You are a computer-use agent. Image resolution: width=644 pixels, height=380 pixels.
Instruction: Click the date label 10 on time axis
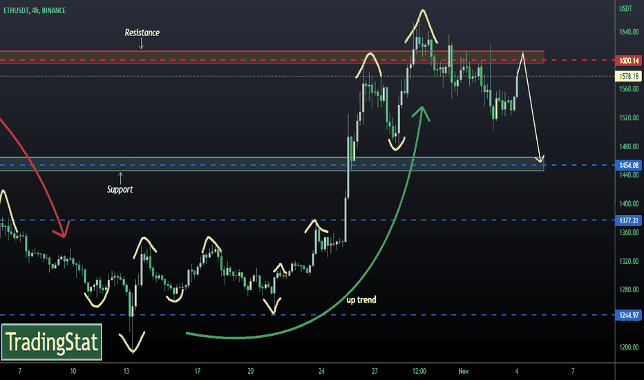point(73,371)
